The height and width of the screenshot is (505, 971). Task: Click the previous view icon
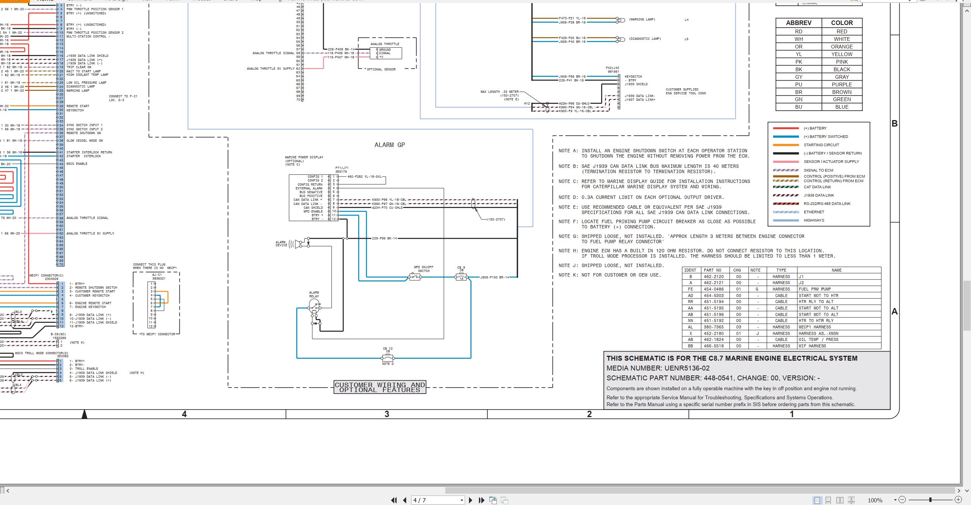[x=493, y=500]
